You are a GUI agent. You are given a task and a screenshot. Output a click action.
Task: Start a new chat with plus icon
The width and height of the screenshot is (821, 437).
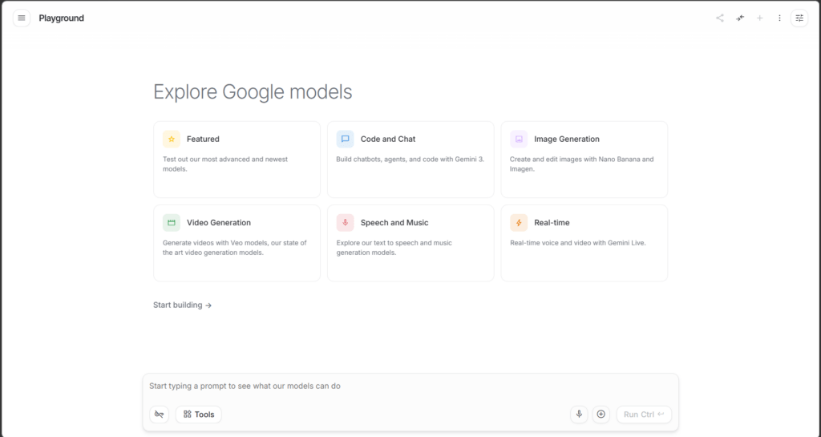click(760, 18)
